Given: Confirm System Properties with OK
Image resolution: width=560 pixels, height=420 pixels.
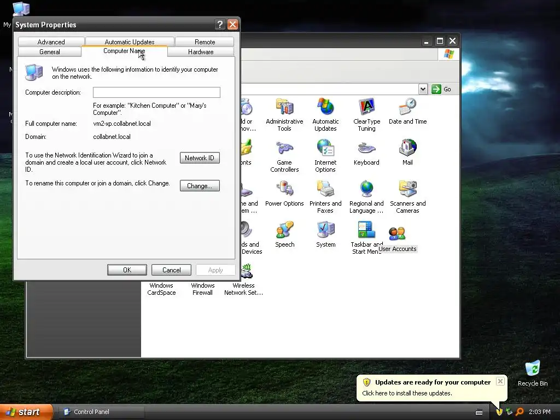Looking at the screenshot, I should click(127, 270).
